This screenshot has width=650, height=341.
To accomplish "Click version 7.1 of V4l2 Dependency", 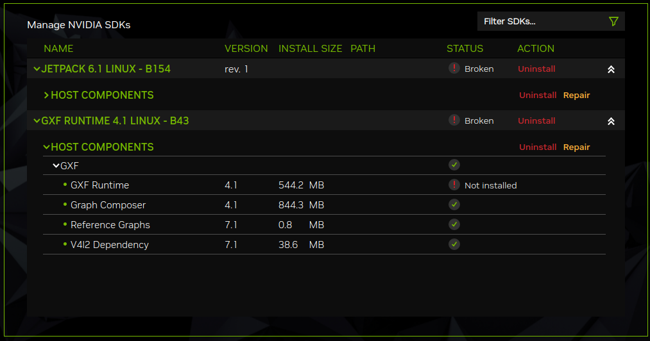I will (x=231, y=245).
